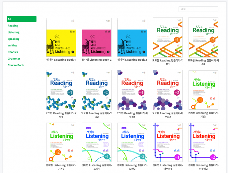
Task: Select the Grammar category
Action: [14, 59]
